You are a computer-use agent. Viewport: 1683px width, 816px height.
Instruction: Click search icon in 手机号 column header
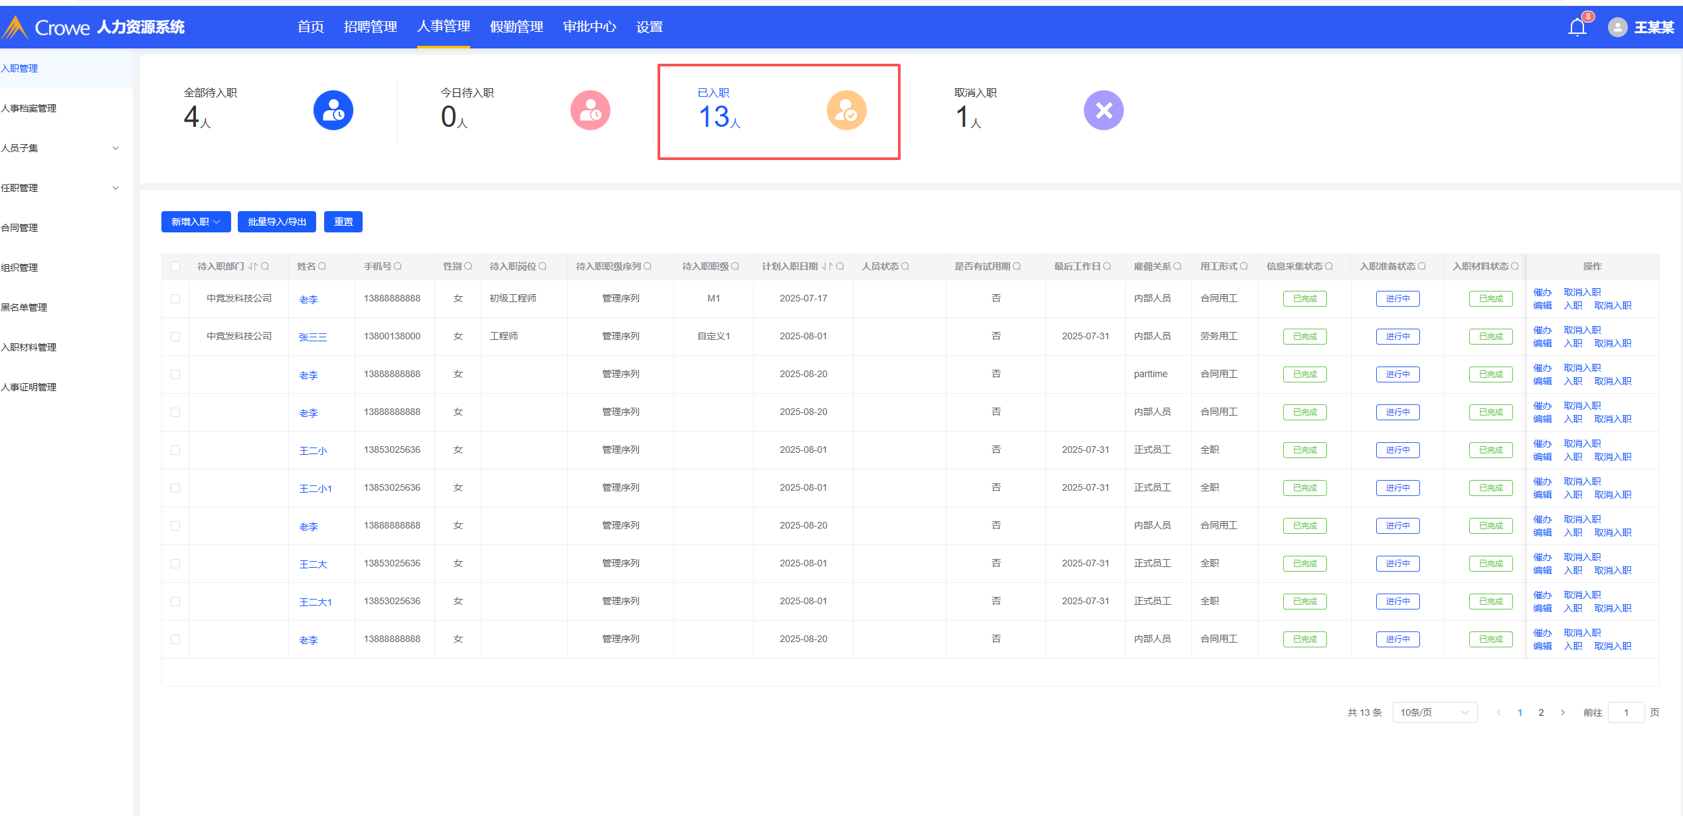[x=398, y=266]
